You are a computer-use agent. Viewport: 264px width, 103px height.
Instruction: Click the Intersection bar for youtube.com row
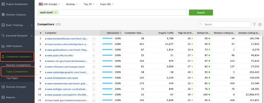(107, 95)
